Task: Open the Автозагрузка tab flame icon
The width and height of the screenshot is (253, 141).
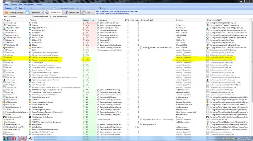Action: [6, 12]
